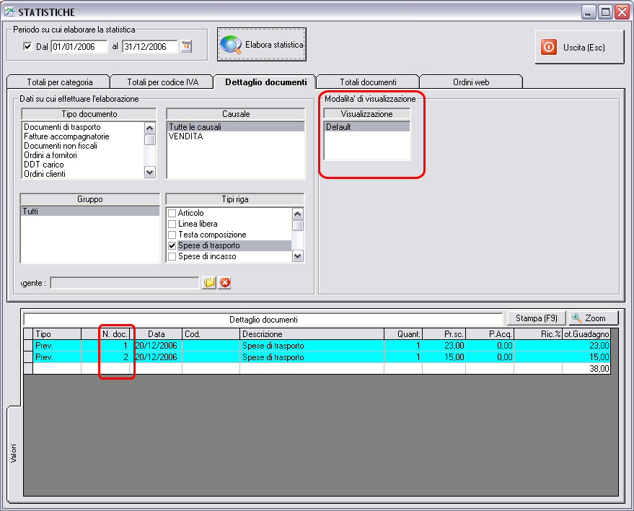This screenshot has height=511, width=634.
Task: Select the vertical Valori side tab
Action: pos(14,453)
